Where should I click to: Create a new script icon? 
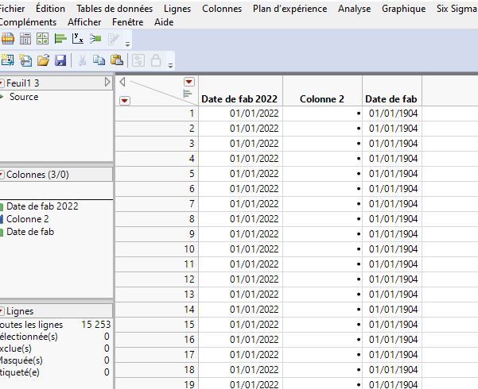pyautogui.click(x=25, y=60)
